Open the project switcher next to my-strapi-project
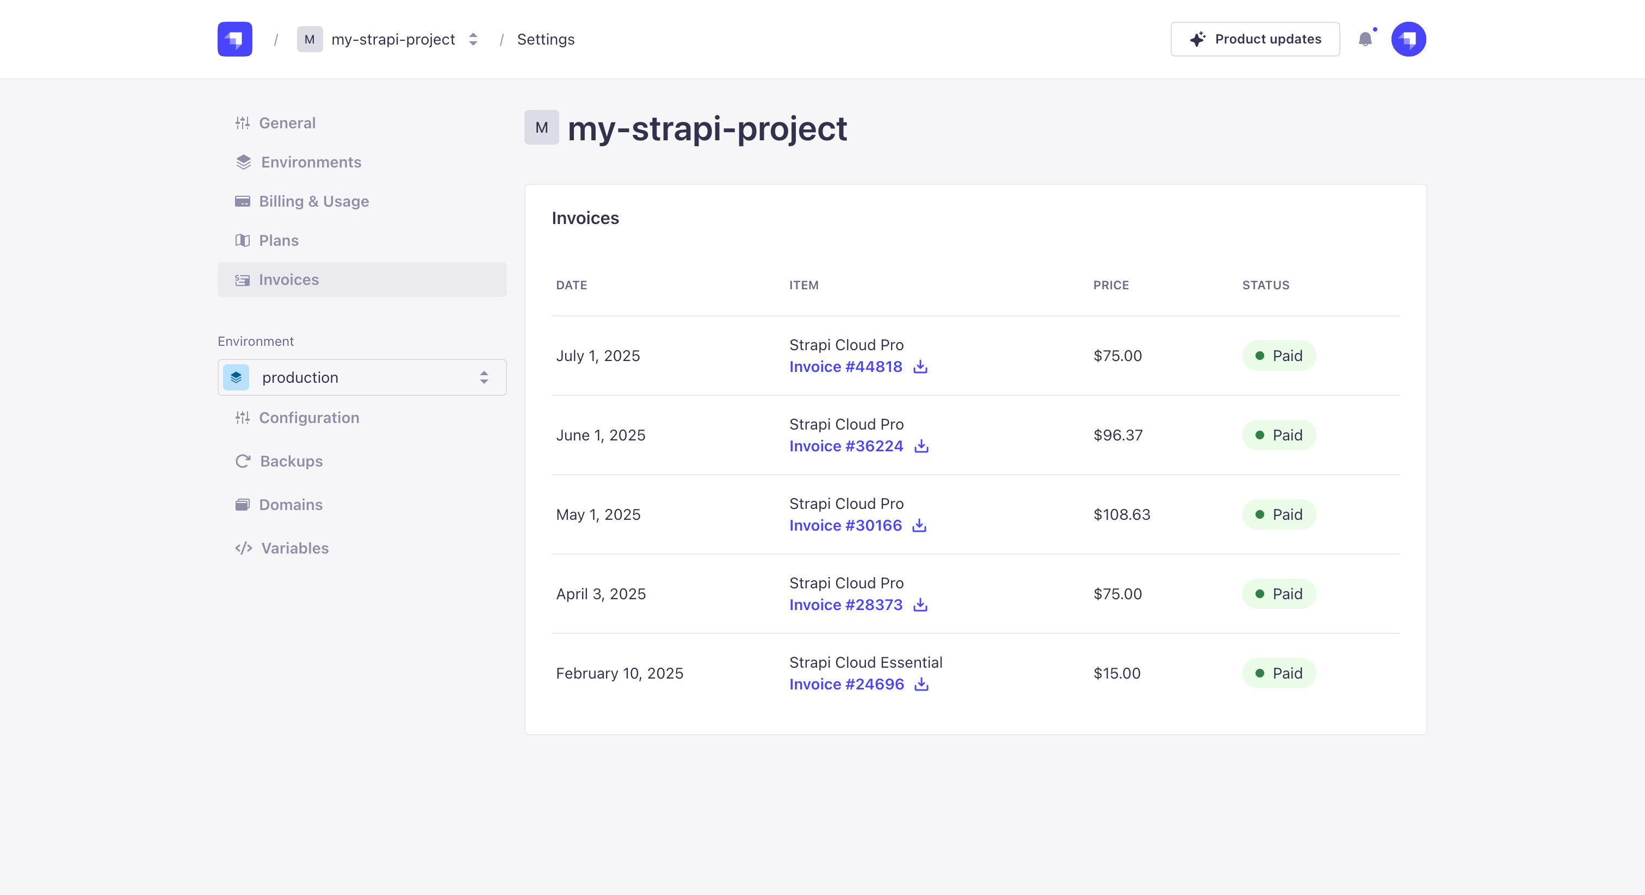This screenshot has height=895, width=1645. (x=473, y=39)
